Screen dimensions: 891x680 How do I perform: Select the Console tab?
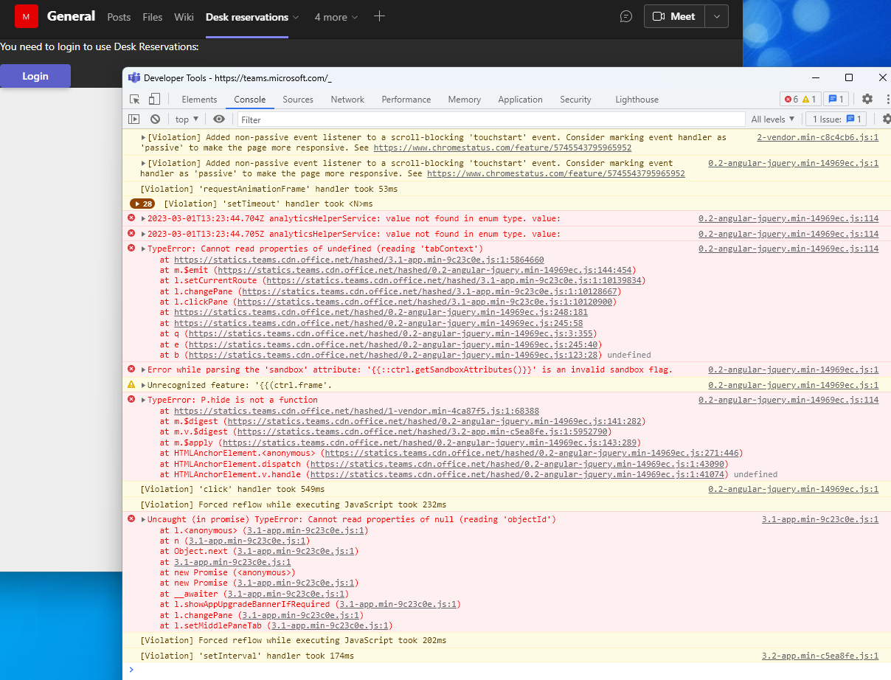click(250, 100)
